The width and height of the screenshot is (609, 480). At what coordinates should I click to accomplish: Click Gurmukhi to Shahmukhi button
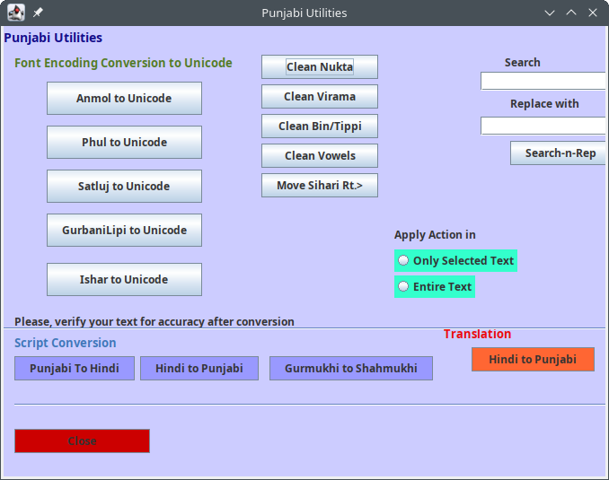click(351, 368)
